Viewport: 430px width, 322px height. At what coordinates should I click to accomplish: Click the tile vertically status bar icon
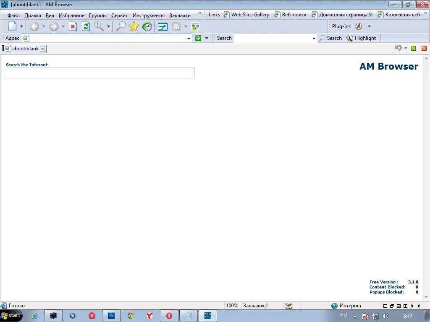click(x=405, y=306)
